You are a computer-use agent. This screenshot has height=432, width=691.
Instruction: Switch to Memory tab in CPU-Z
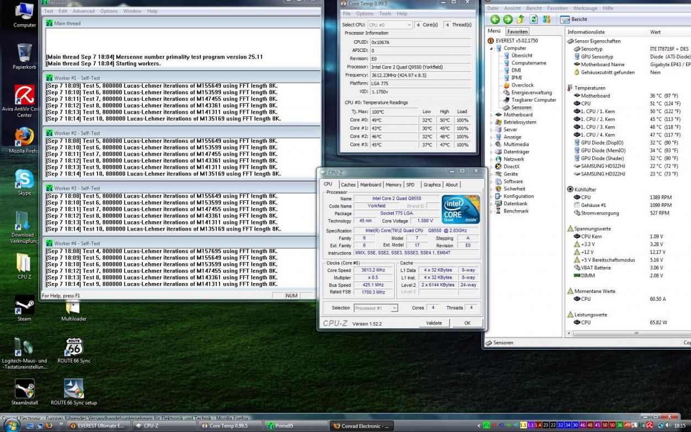(394, 185)
